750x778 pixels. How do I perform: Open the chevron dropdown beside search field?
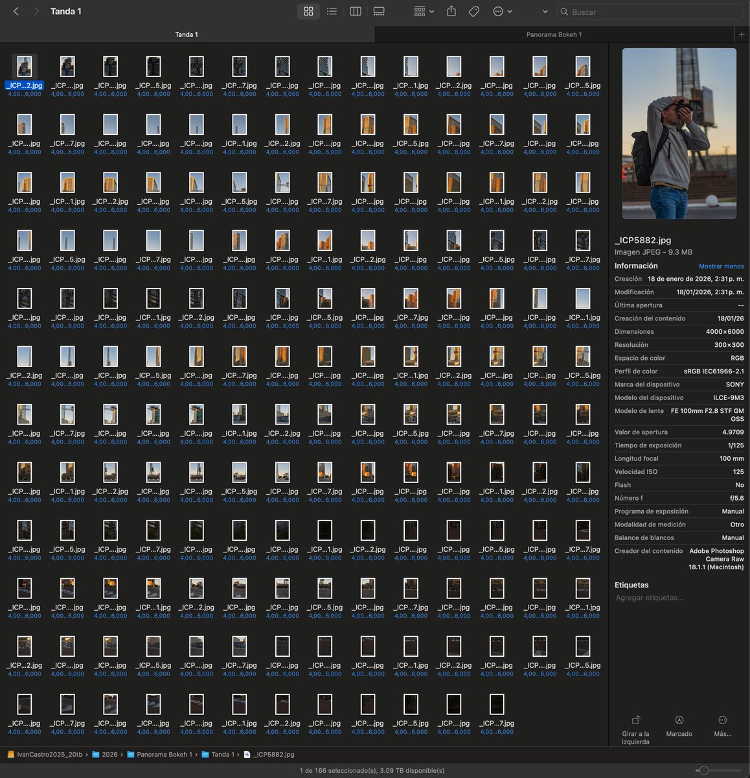545,12
